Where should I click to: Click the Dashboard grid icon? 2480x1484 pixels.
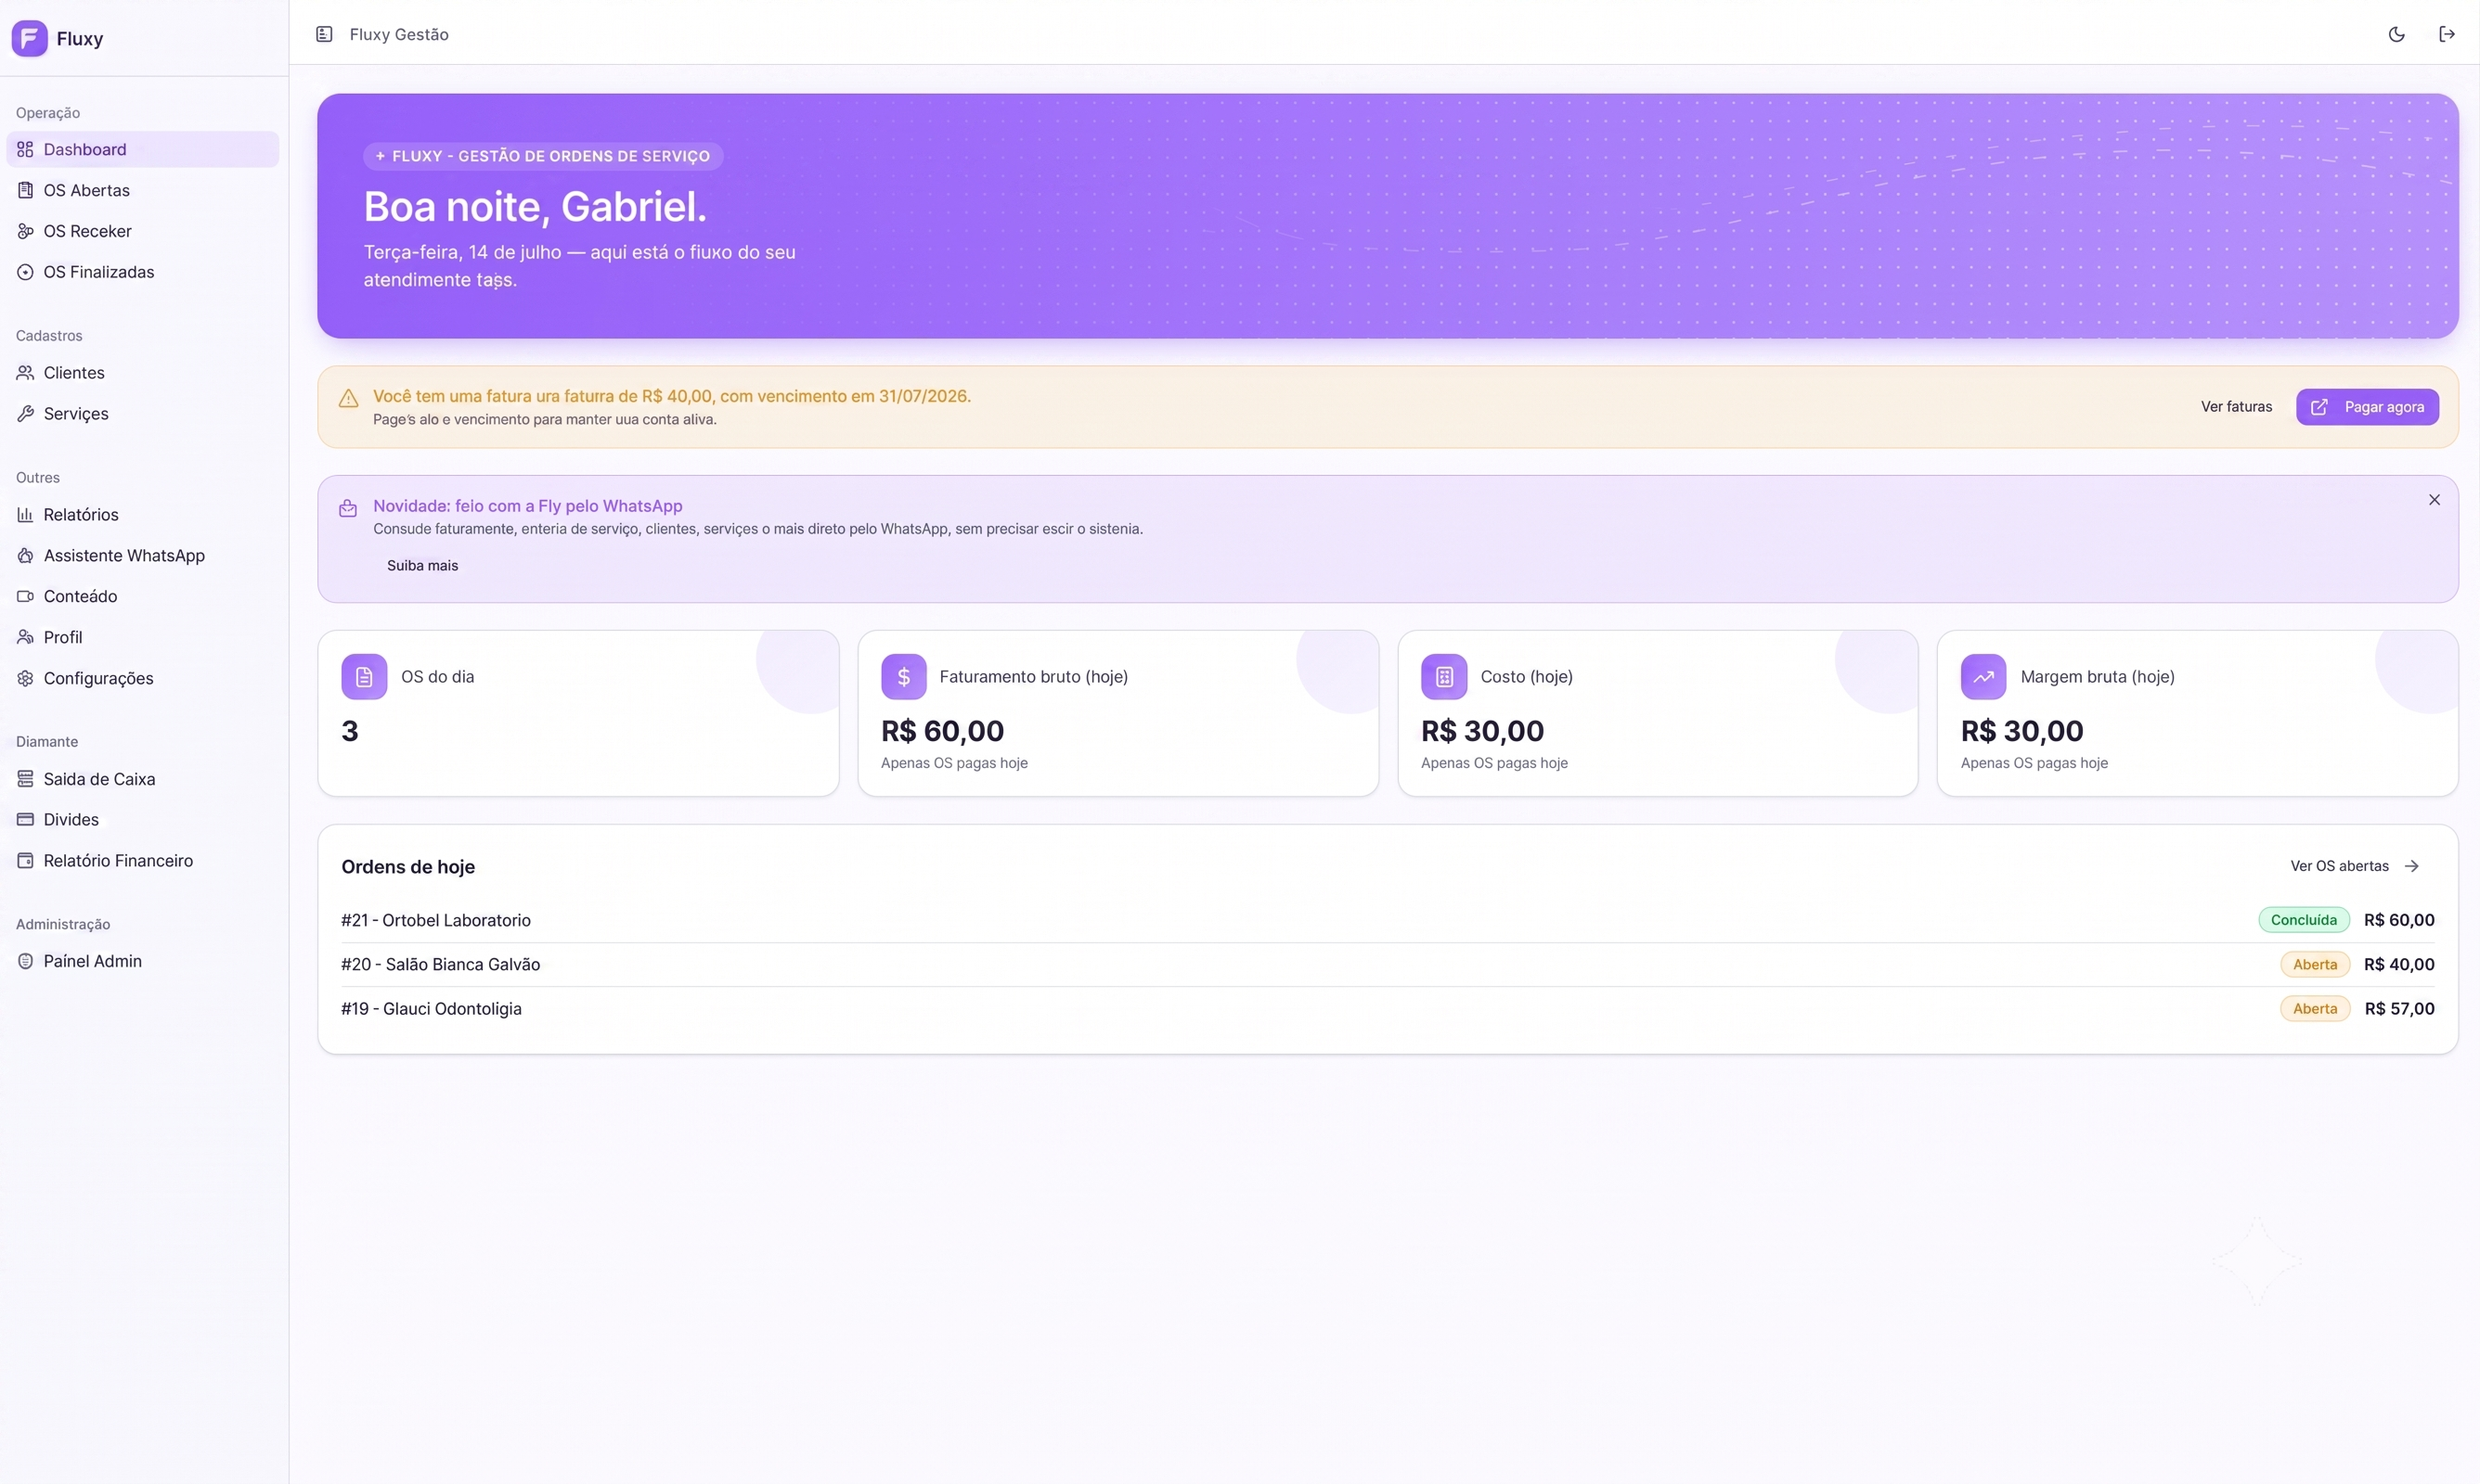[25, 149]
